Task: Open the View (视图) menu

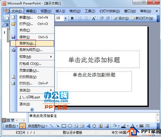Action: (46, 11)
